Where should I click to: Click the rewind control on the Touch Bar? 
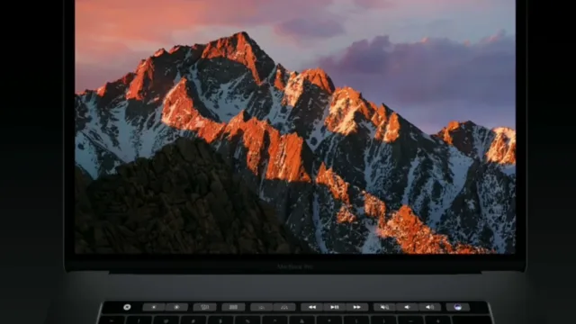(312, 307)
